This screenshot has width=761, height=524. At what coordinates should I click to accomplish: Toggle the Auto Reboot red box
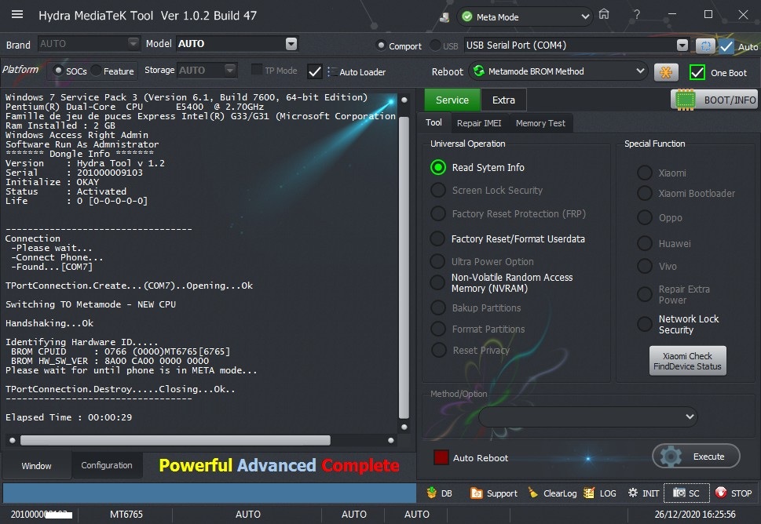(441, 457)
